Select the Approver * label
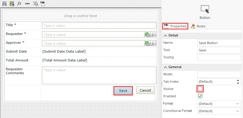The height and width of the screenshot is (118, 243). click(x=15, y=43)
